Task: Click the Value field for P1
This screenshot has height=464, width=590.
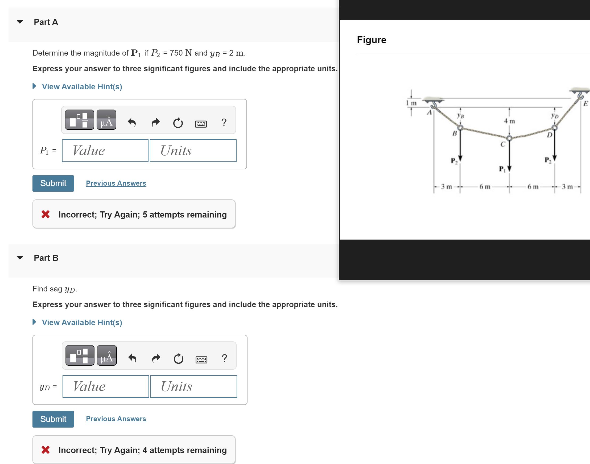Action: [x=104, y=151]
